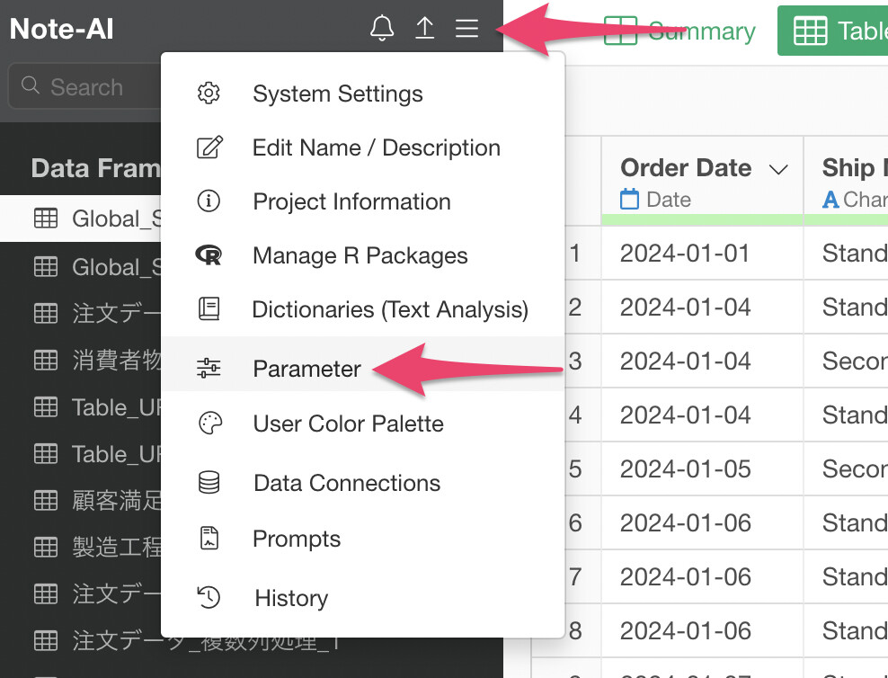This screenshot has width=888, height=678.
Task: Choose Edit Name / Description
Action: click(x=363, y=147)
